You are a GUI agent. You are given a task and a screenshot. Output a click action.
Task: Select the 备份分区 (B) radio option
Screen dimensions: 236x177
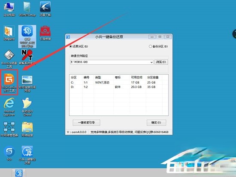(x=158, y=46)
